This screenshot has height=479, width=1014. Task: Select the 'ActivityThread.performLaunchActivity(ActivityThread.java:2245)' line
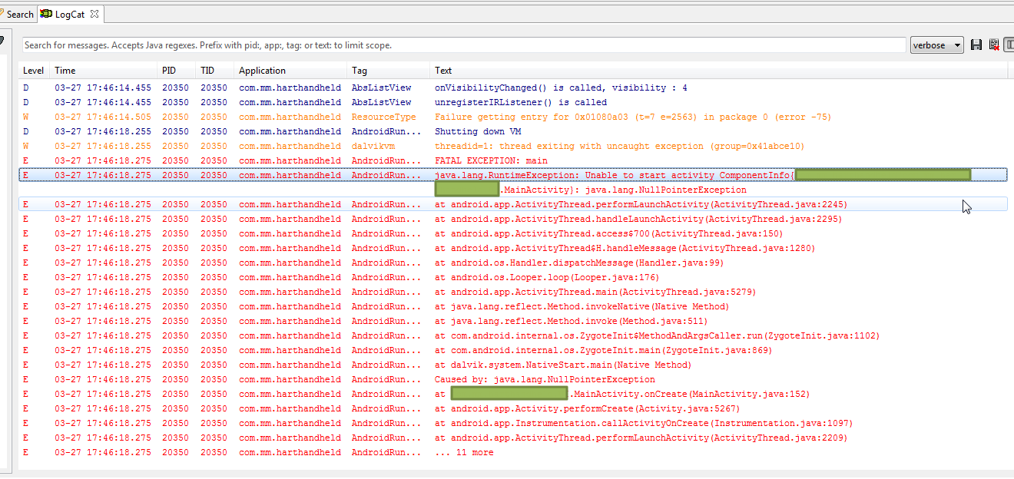513,204
